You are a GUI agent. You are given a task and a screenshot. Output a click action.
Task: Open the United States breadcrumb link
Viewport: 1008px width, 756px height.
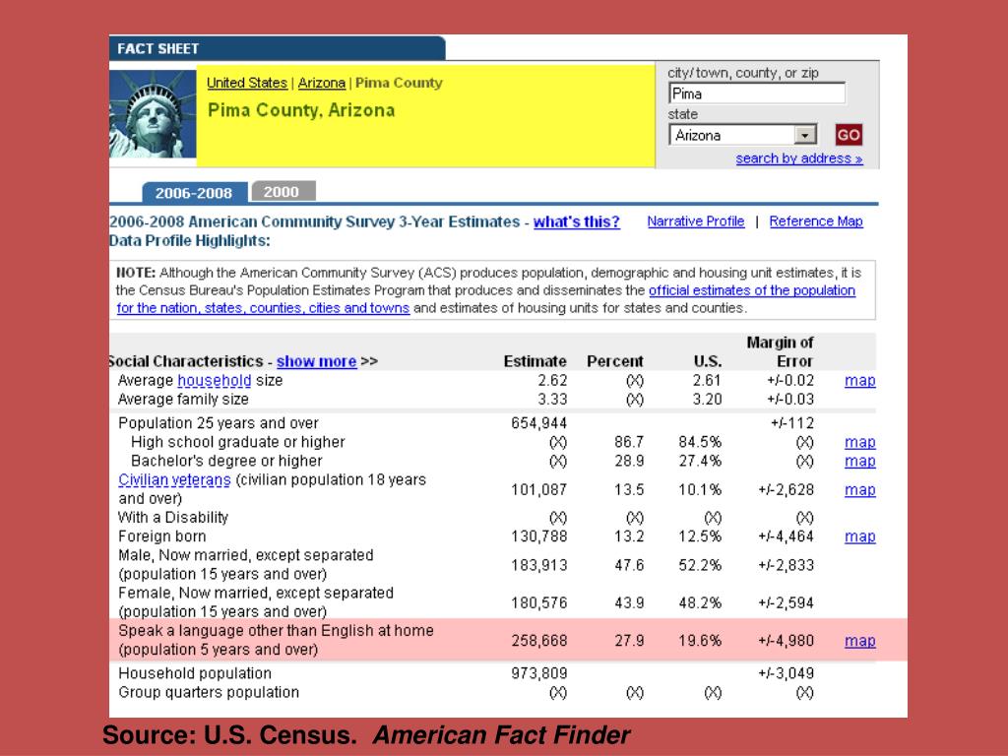click(x=247, y=83)
